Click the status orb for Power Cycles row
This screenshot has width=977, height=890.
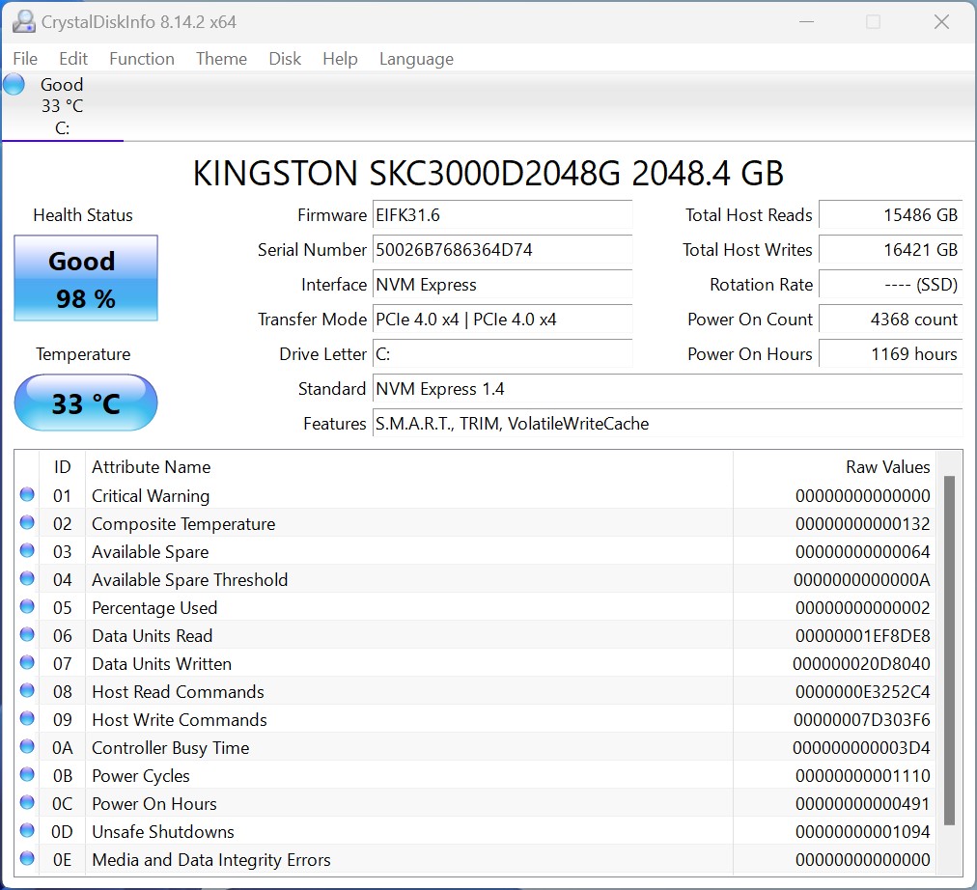27,775
